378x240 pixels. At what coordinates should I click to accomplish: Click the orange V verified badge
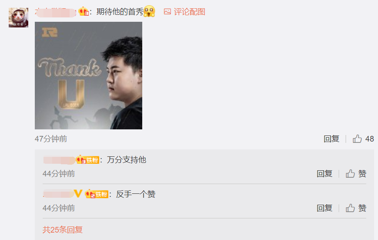(78, 193)
